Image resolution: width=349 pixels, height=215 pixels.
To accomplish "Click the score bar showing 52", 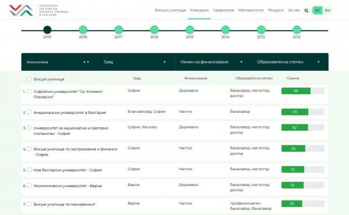I will point(302,185).
